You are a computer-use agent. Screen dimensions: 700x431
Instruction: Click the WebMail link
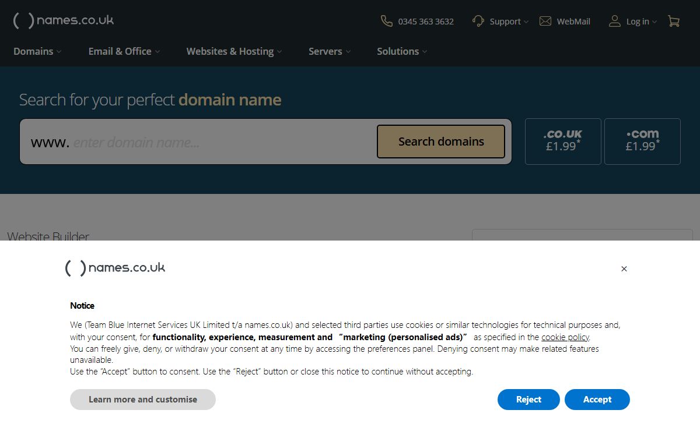click(x=573, y=22)
